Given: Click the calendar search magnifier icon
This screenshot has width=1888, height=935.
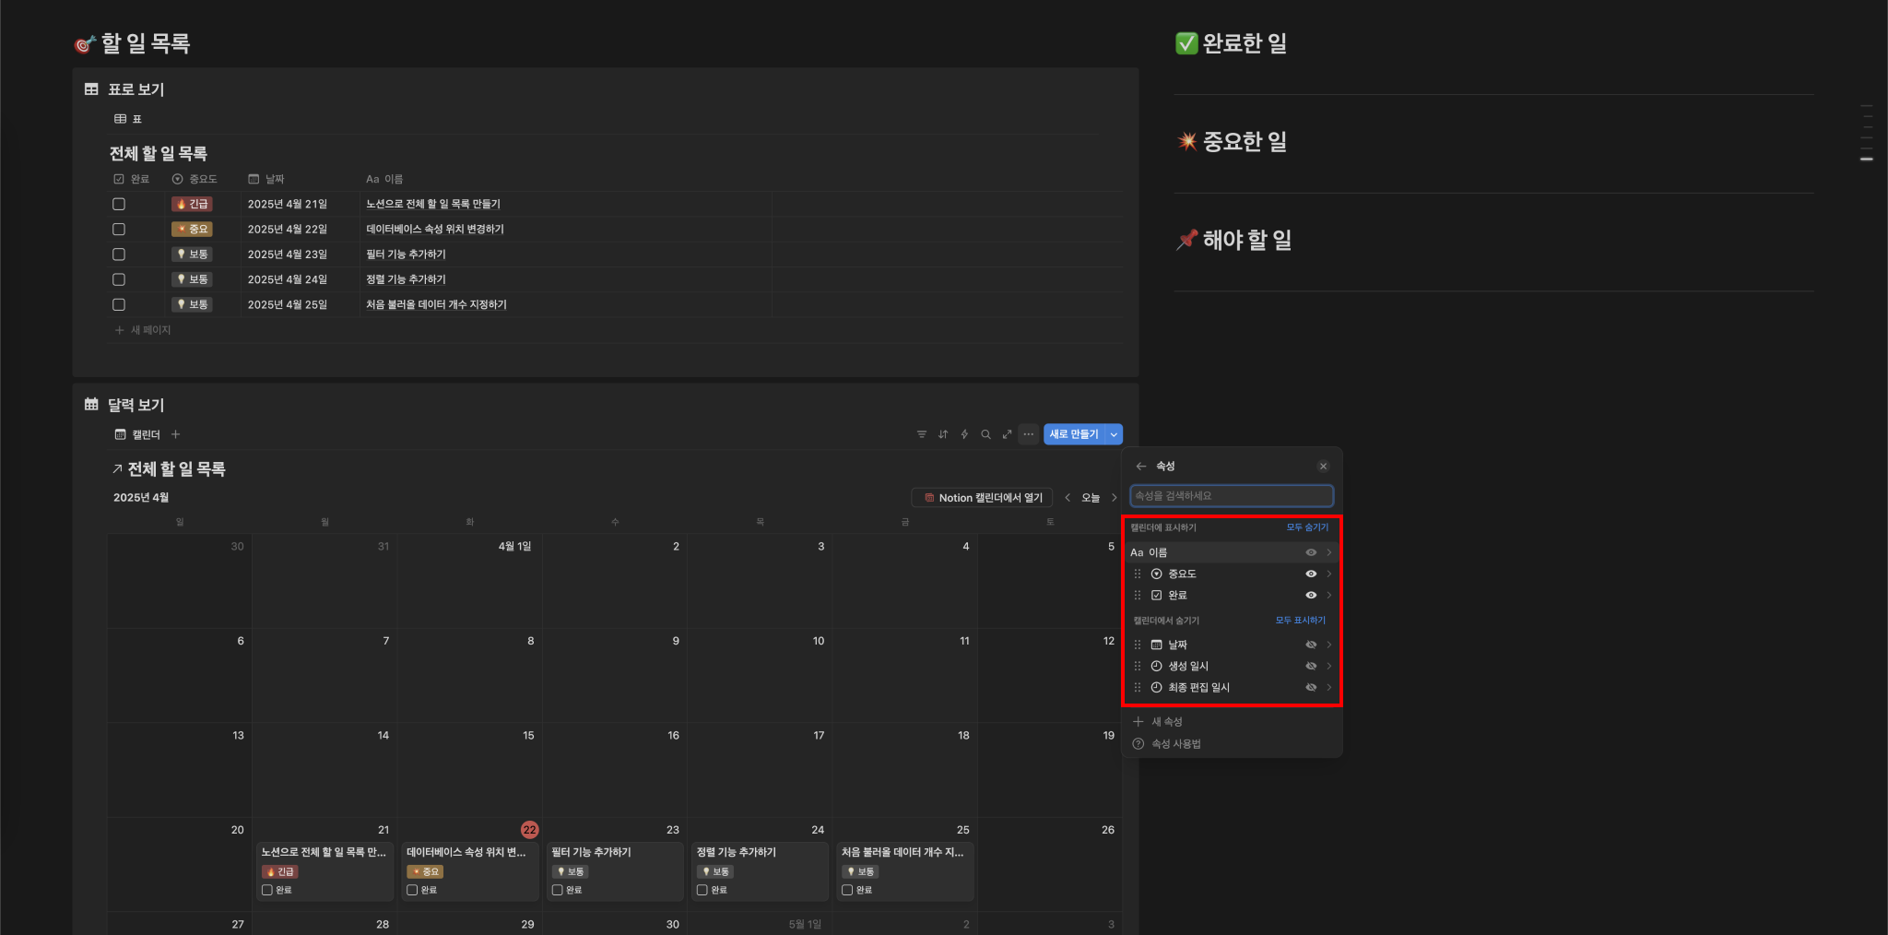Looking at the screenshot, I should pos(985,434).
